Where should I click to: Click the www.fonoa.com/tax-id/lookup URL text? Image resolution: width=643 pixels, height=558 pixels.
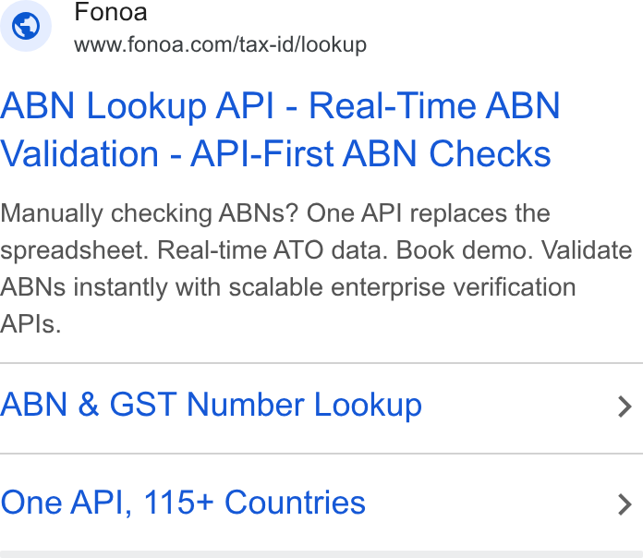click(220, 44)
